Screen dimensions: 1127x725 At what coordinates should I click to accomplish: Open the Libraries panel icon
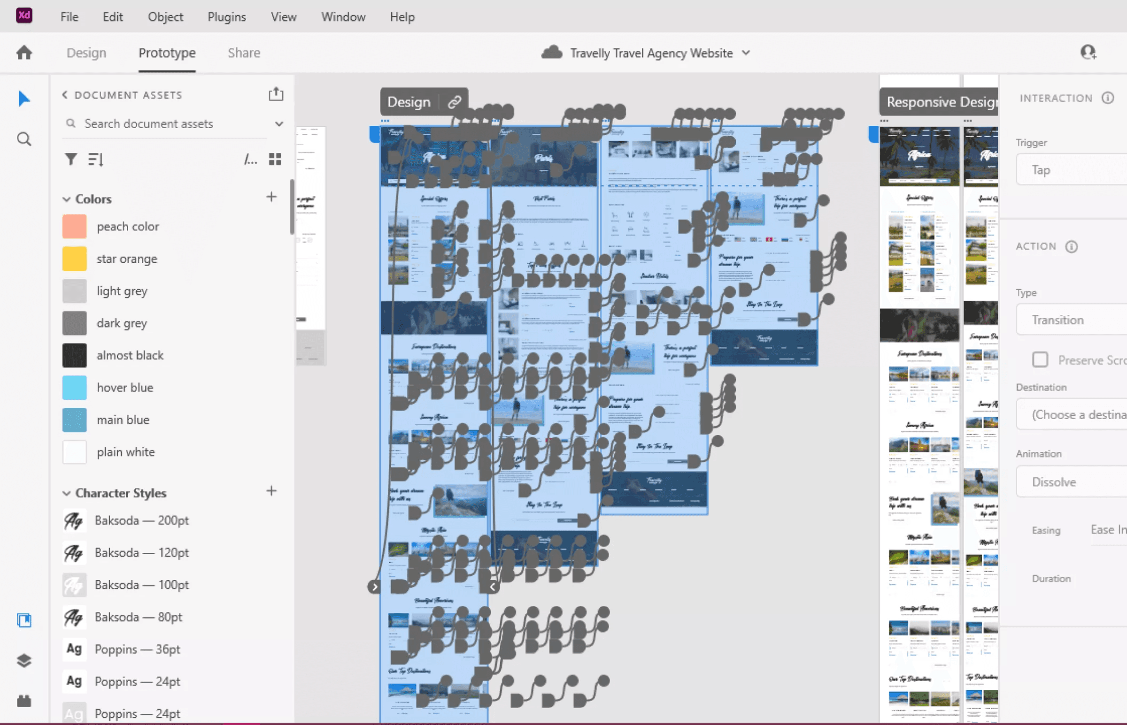(x=24, y=620)
